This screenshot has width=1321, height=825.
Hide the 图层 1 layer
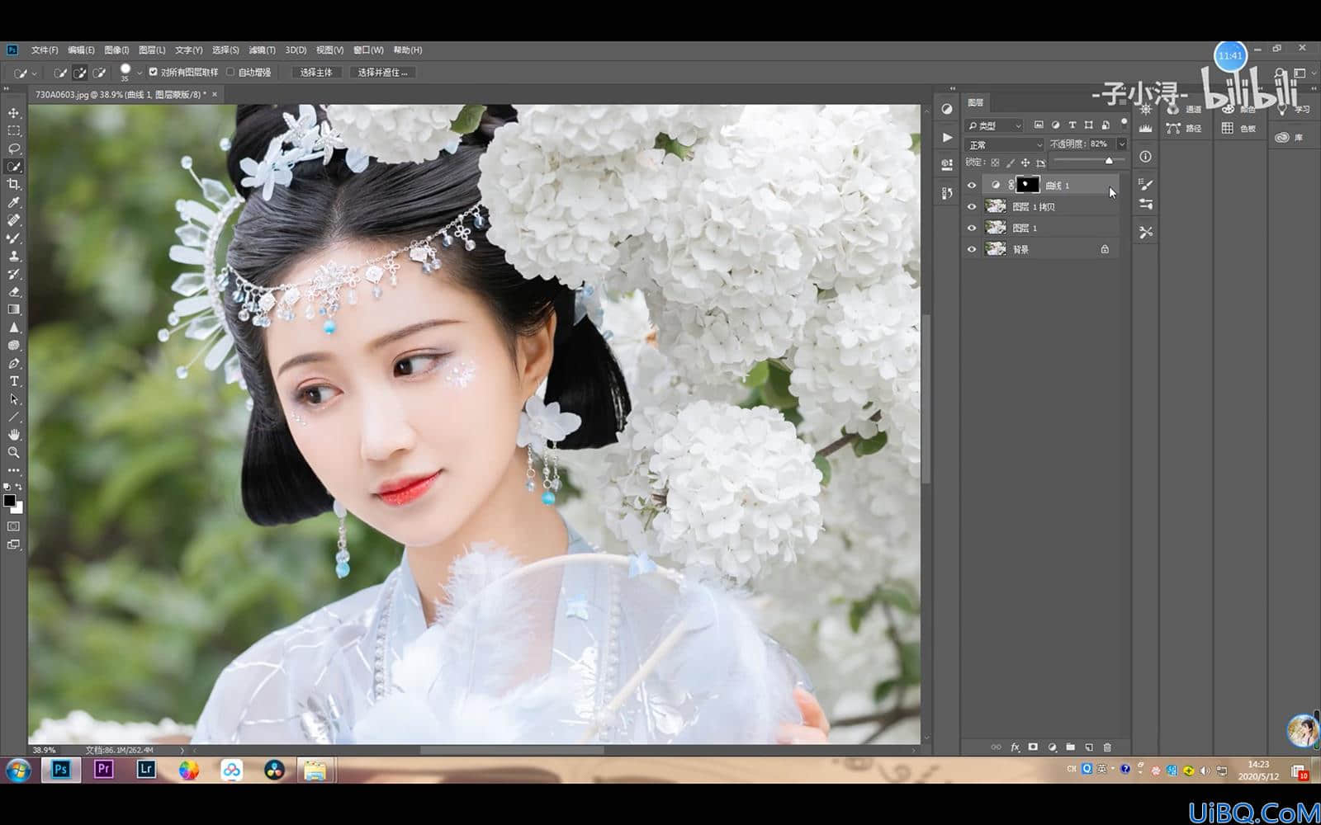pyautogui.click(x=972, y=228)
